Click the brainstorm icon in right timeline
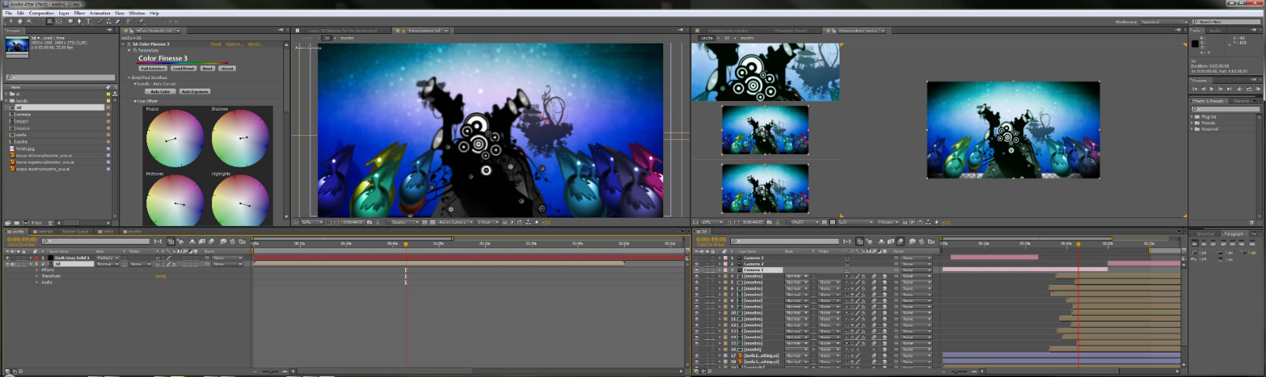The width and height of the screenshot is (1266, 377). tap(912, 241)
